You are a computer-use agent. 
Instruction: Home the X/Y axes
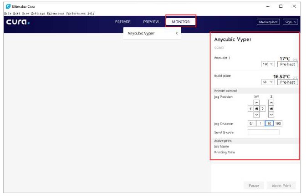click(x=256, y=109)
